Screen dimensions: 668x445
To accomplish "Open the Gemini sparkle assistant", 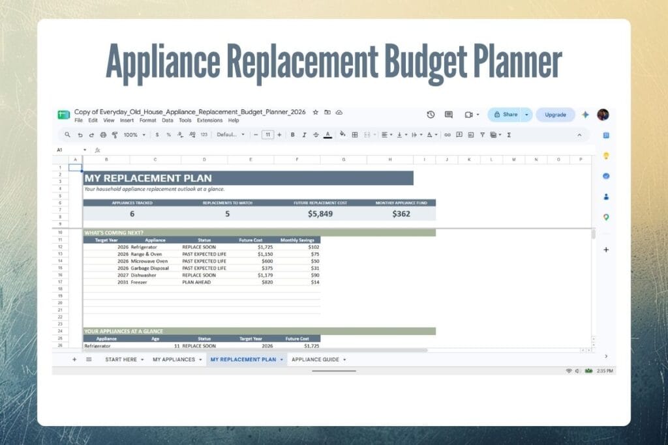I will coord(585,115).
